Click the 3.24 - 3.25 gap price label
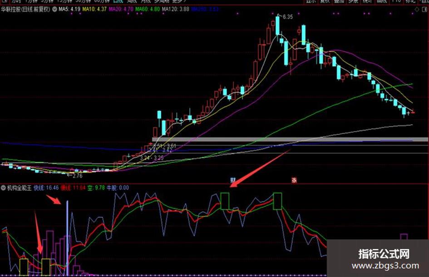 pos(152,158)
